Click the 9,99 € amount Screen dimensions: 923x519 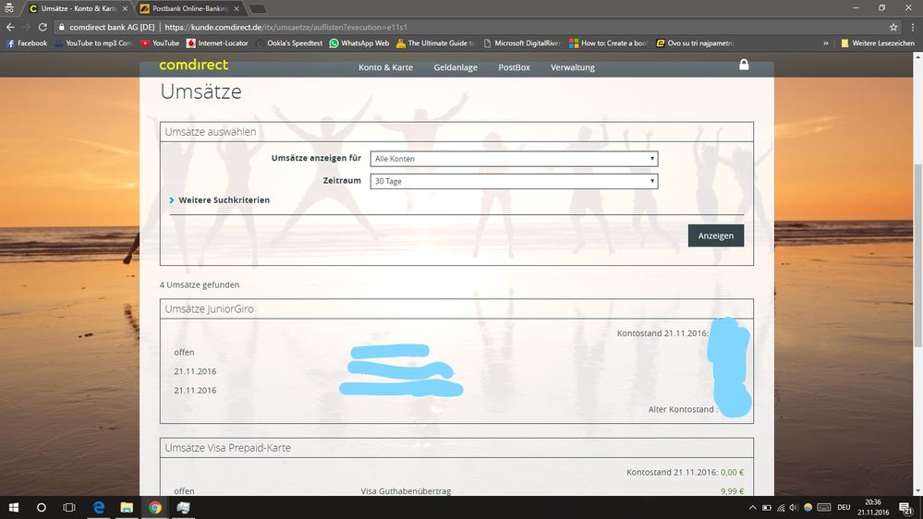[x=733, y=490]
